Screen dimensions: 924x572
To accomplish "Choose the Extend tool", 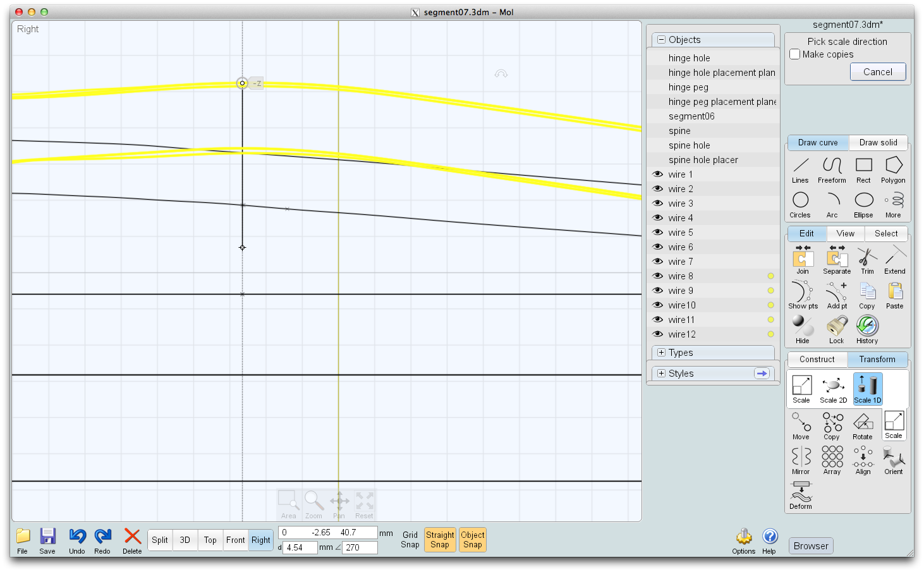I will coord(895,260).
